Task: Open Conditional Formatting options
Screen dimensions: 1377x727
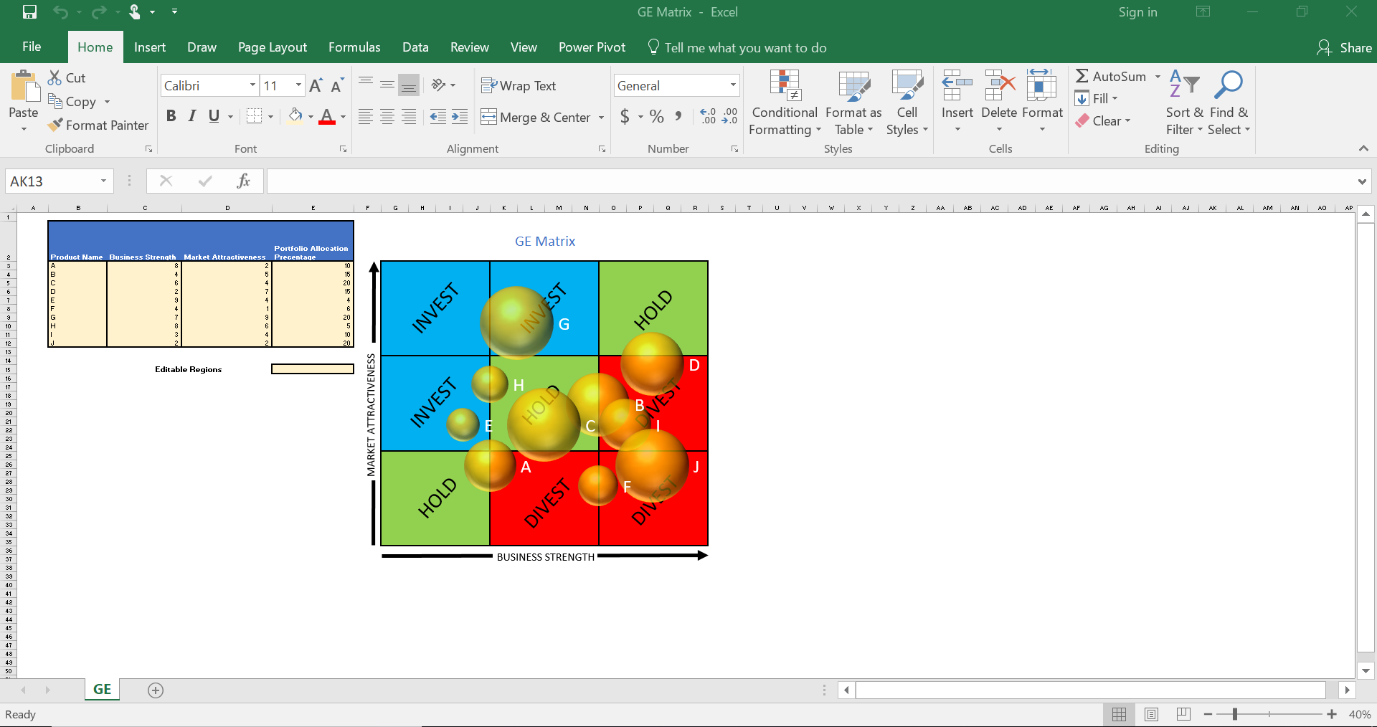Action: pyautogui.click(x=785, y=102)
